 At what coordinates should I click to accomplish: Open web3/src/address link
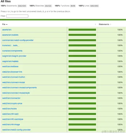[10, 67]
